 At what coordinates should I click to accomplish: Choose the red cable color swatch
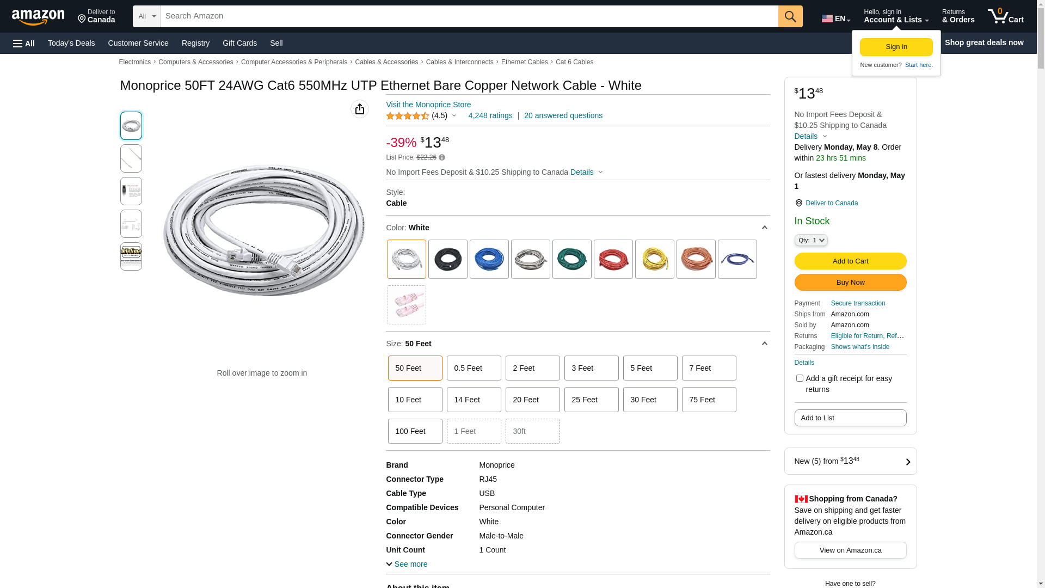click(x=613, y=259)
